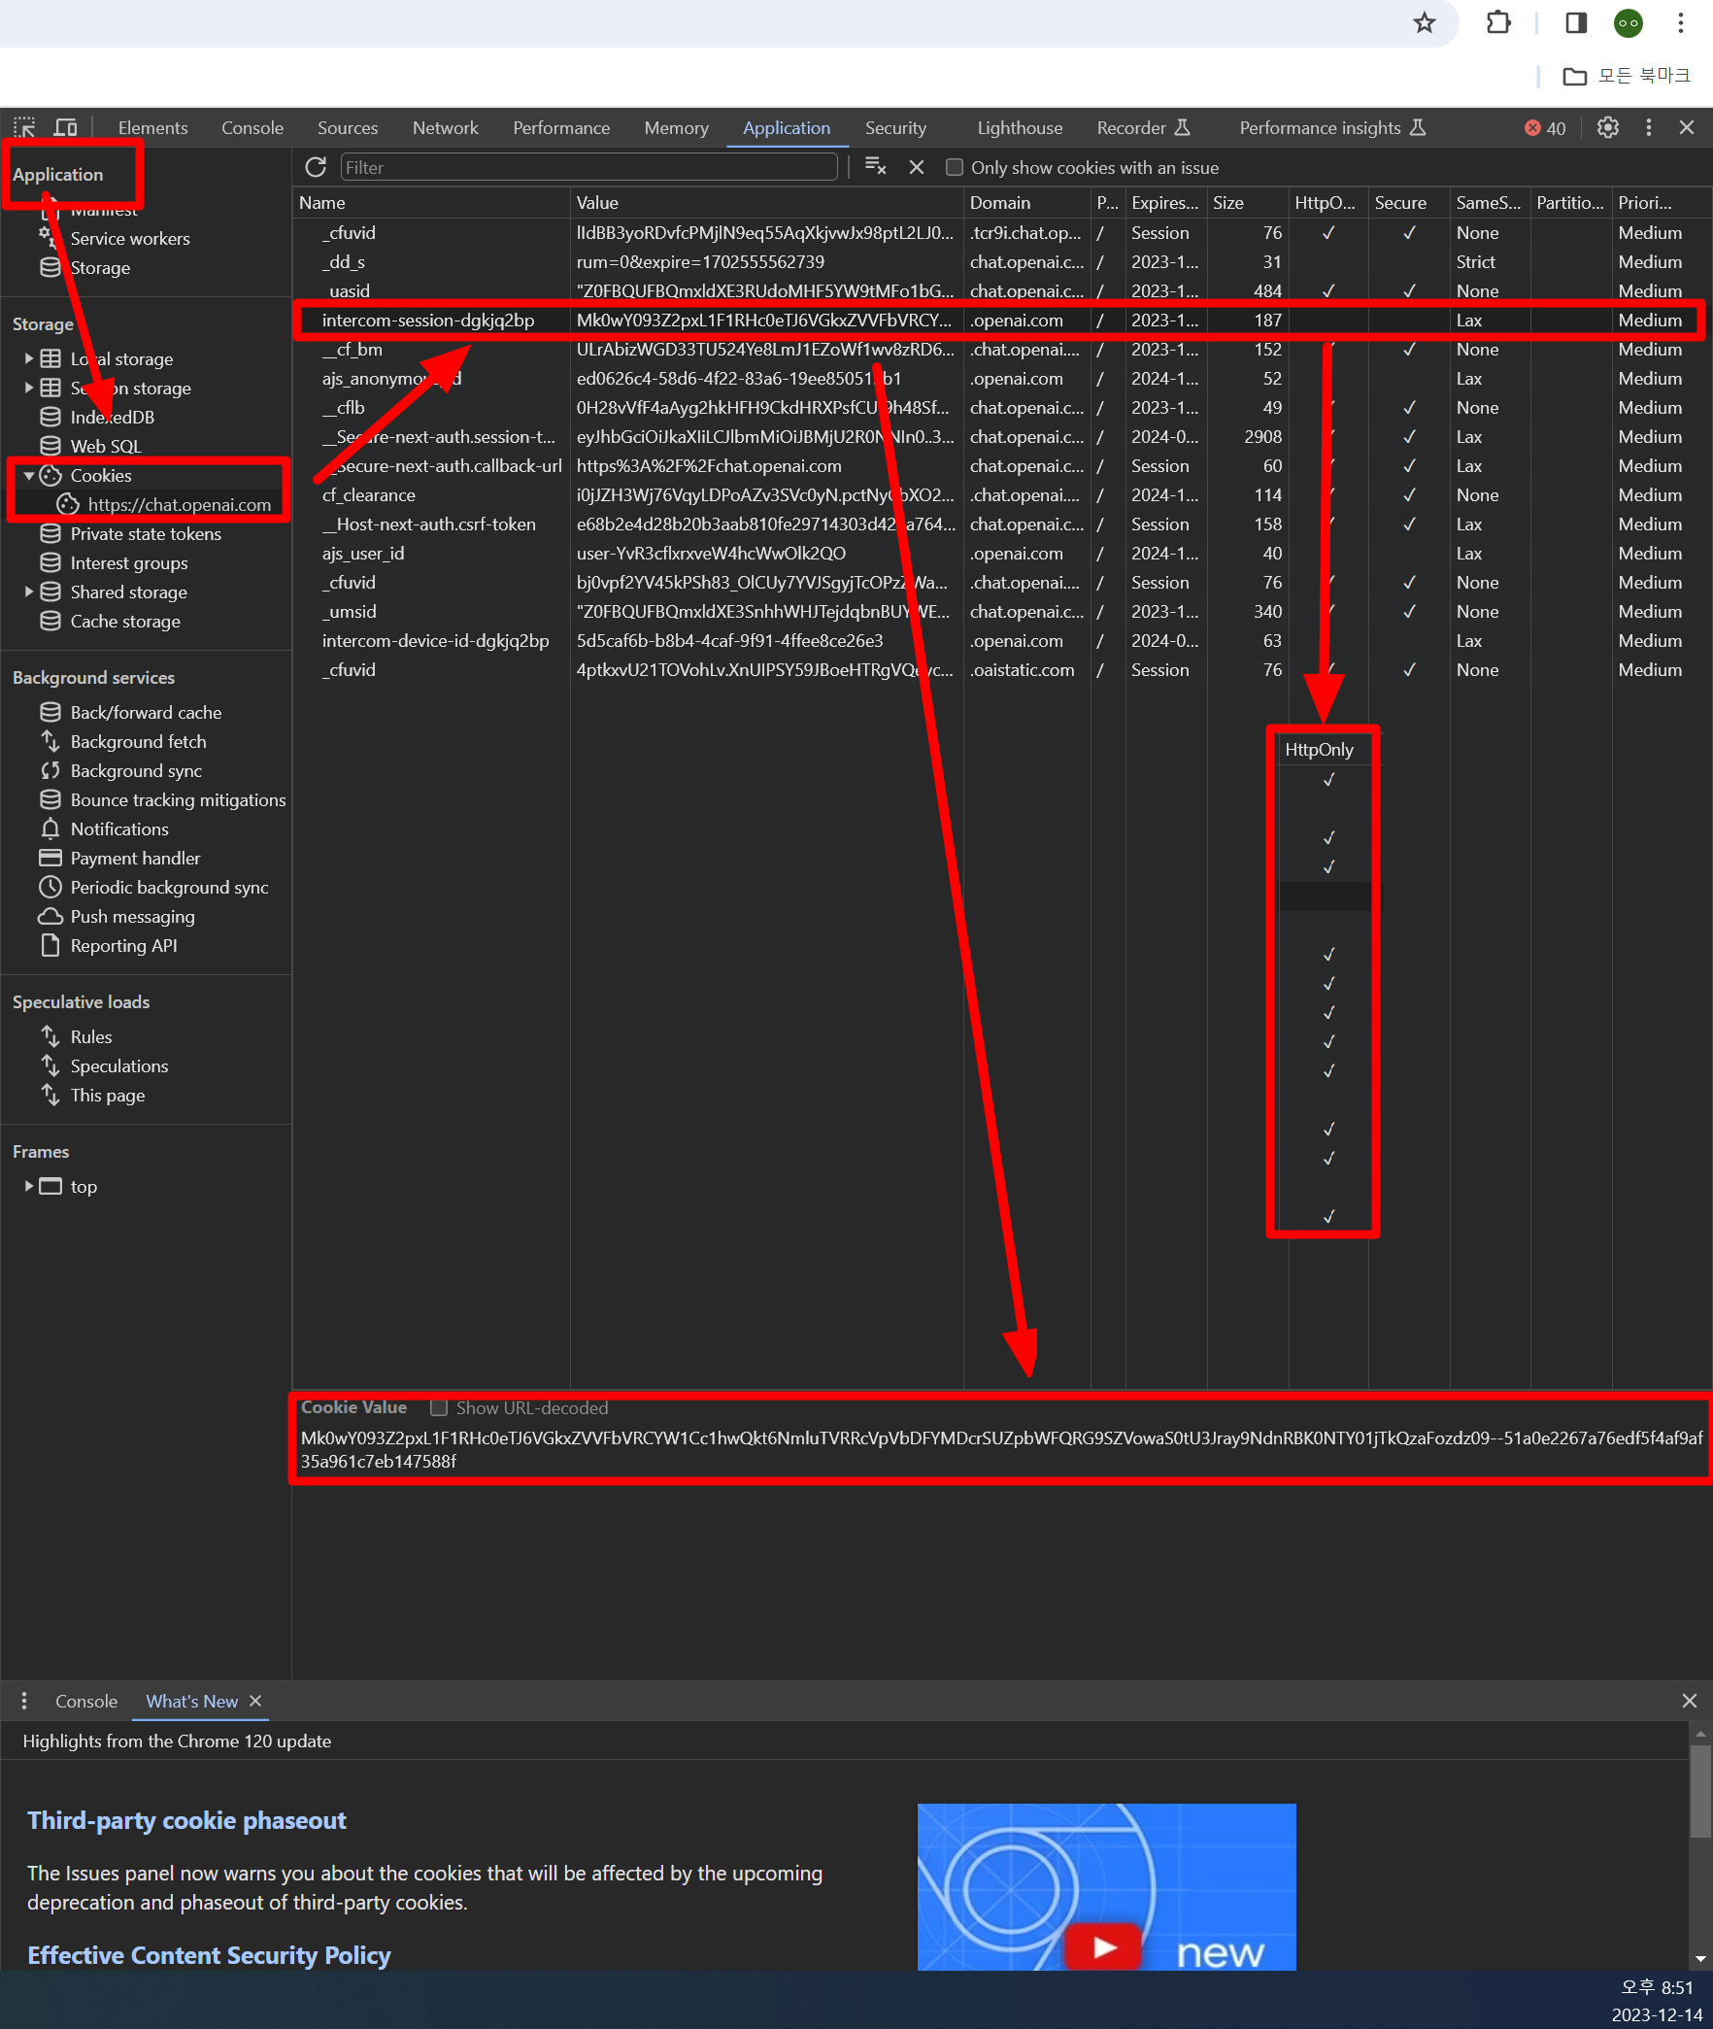Select the ajs_user_id cookie row

[1002, 553]
